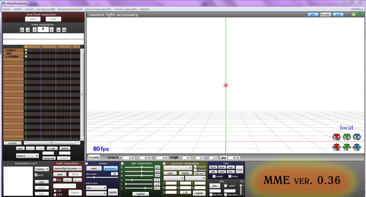Viewport: 366px width, 197px height.
Task: Enable accessory shadow checkbox
Action: [195, 170]
